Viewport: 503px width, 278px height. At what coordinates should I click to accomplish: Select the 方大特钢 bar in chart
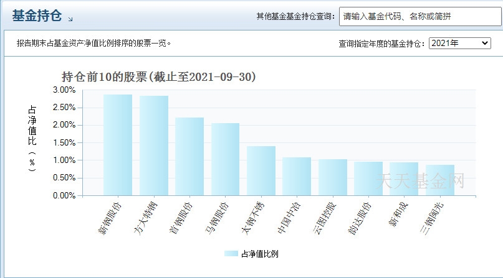pyautogui.click(x=154, y=146)
